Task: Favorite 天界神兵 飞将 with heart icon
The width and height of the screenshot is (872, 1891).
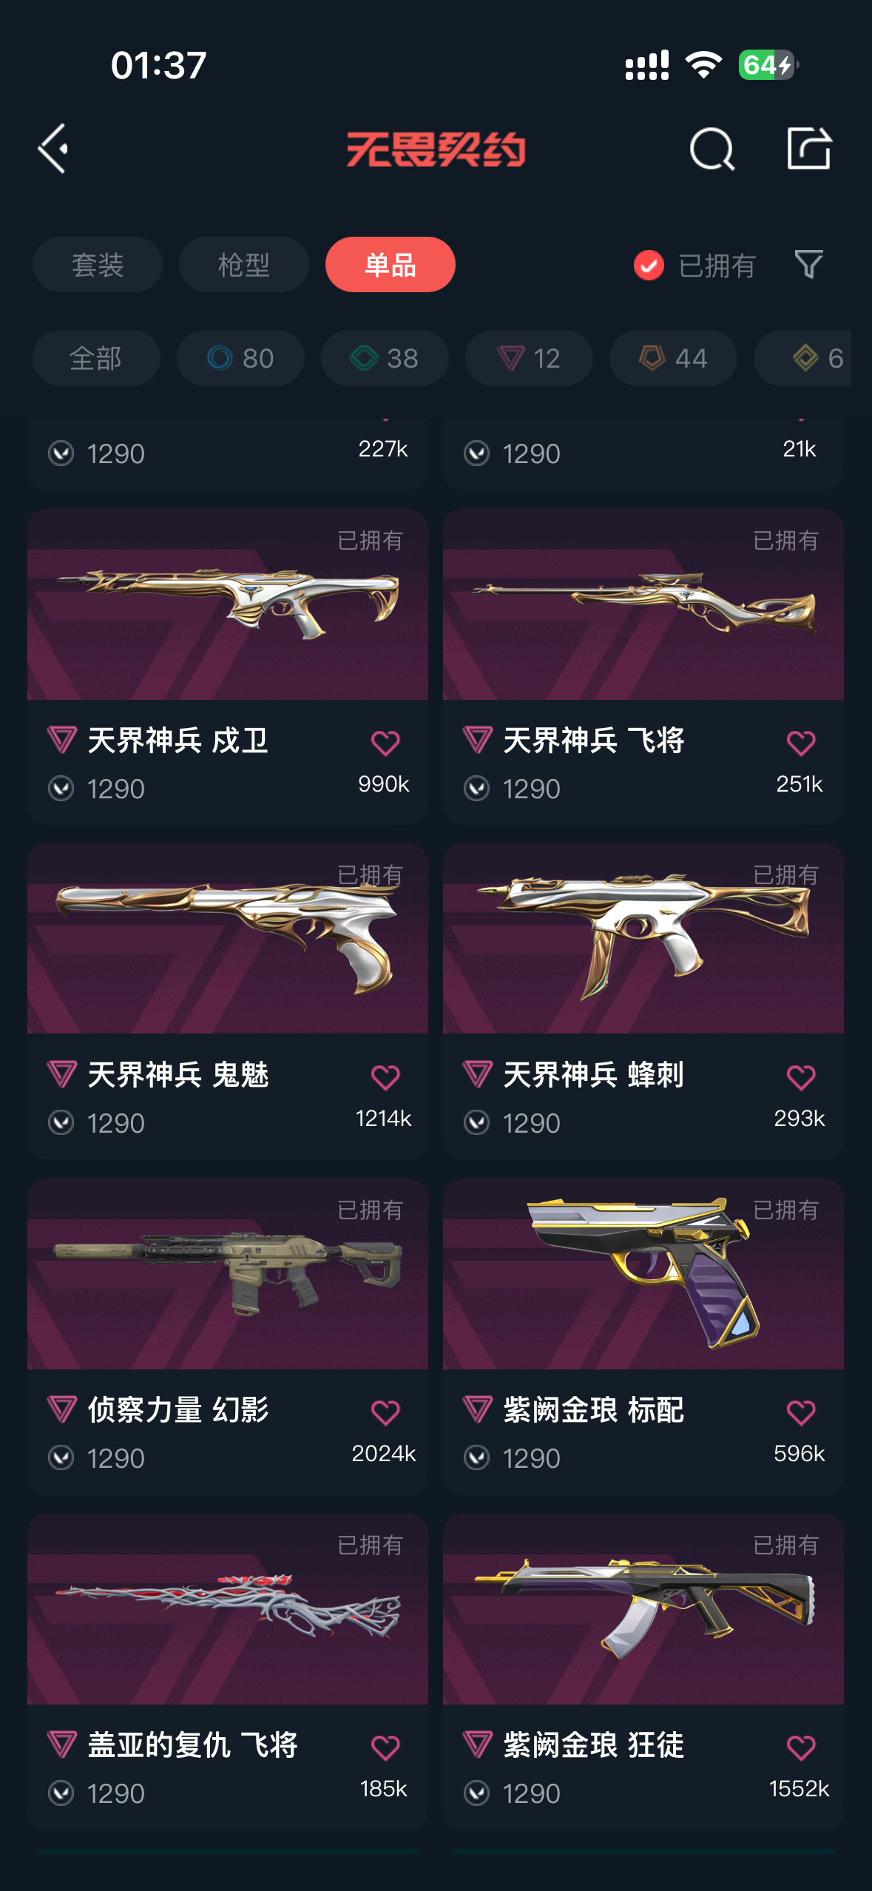Action: tap(801, 743)
